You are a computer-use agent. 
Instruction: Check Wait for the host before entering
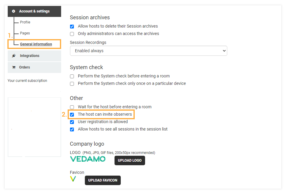(x=72, y=107)
